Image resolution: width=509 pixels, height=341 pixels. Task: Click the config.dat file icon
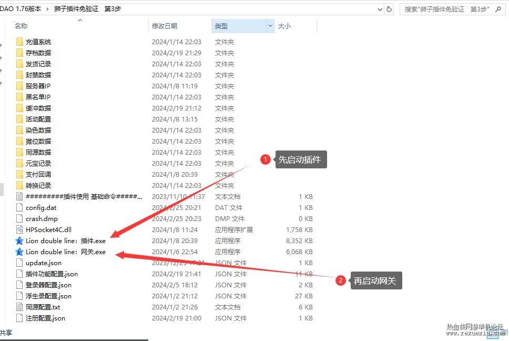tap(19, 207)
